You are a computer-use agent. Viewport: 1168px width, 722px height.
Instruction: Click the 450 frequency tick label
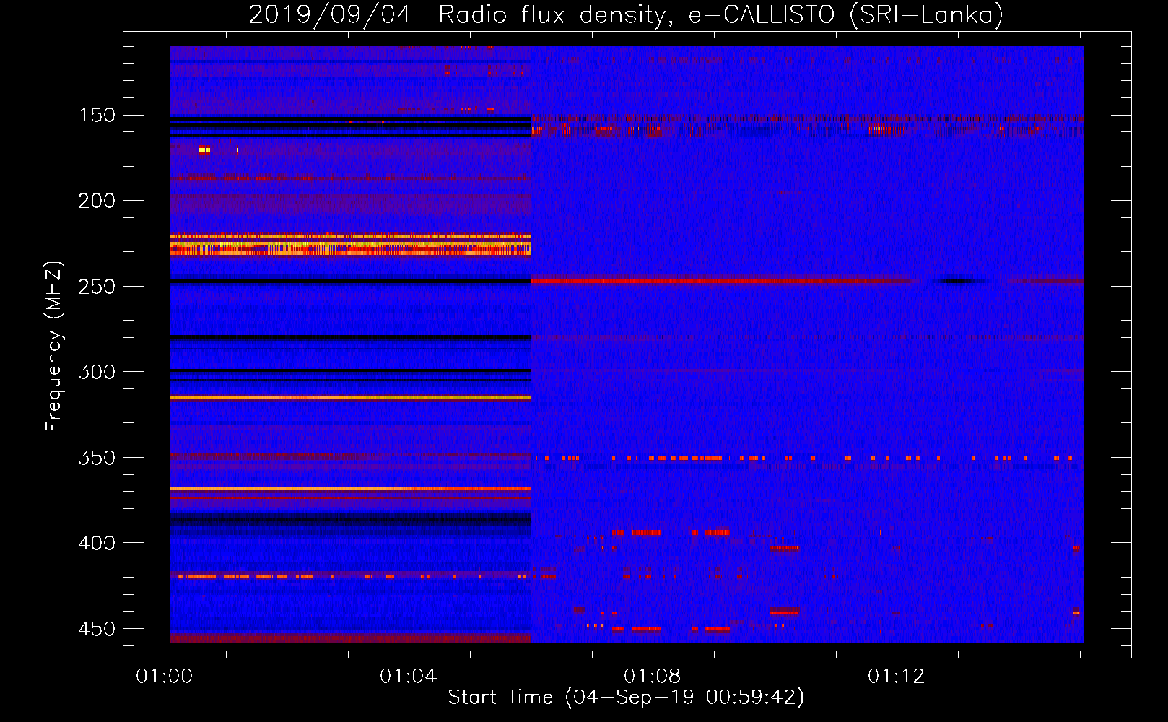tap(97, 629)
